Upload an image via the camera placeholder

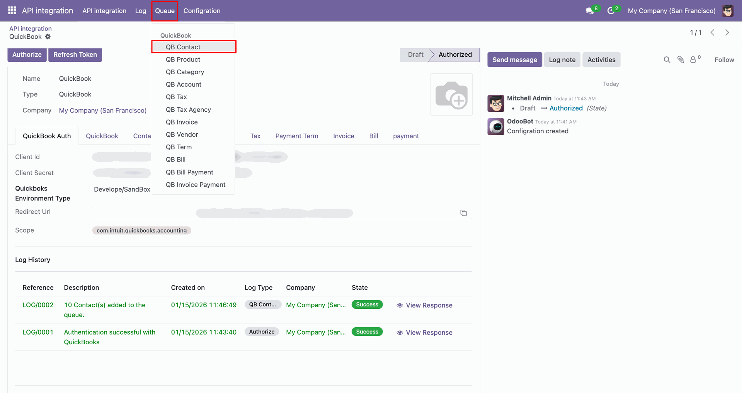click(451, 94)
